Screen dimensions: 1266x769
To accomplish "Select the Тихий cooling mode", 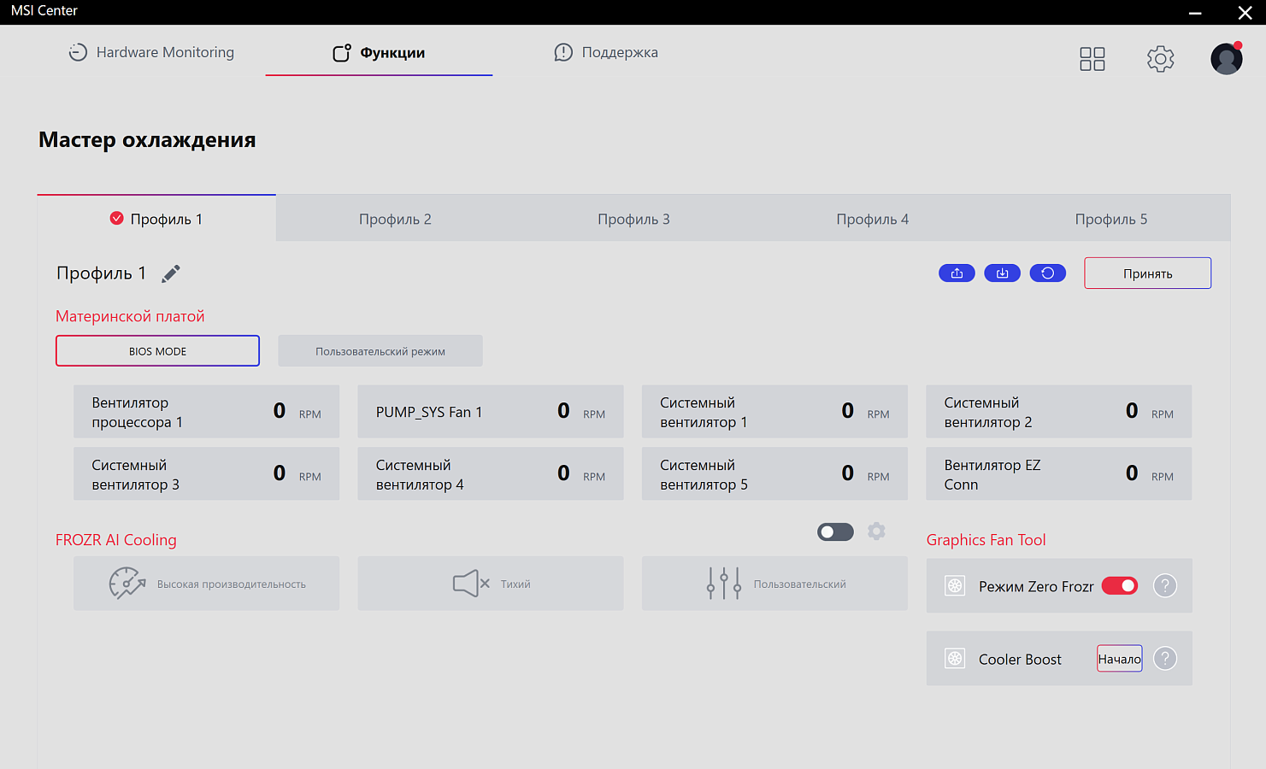I will [x=491, y=584].
